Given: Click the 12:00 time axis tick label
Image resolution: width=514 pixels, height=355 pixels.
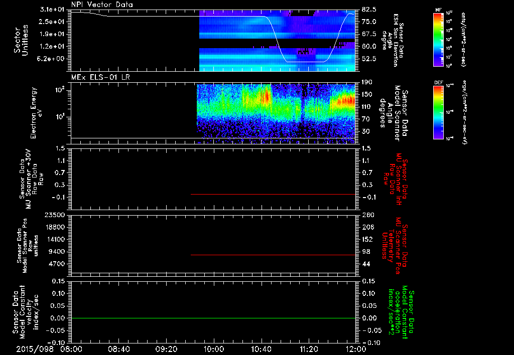Looking at the screenshot, I should pos(356,349).
